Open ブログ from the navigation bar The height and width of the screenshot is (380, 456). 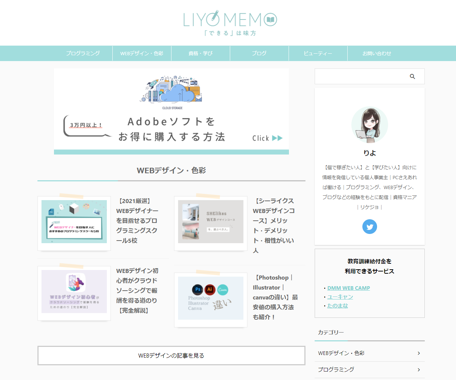[x=259, y=53]
